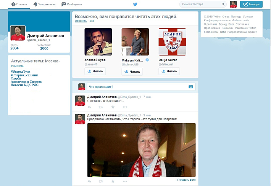This screenshot has width=271, height=186.
Task: Open the profile avatar menu in the top bar
Action: coord(233,5)
